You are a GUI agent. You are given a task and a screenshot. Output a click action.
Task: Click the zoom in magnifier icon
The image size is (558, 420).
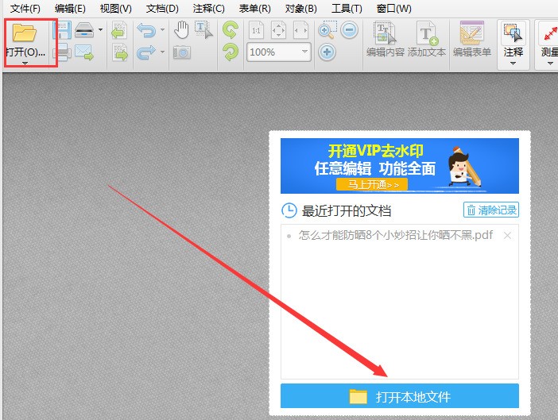(x=327, y=31)
